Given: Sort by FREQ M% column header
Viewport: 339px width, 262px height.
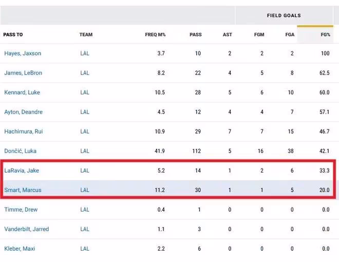Looking at the screenshot, I should click(x=155, y=35).
